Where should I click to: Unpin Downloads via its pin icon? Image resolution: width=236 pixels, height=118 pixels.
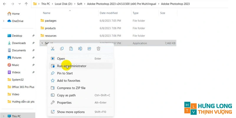pos(33,43)
